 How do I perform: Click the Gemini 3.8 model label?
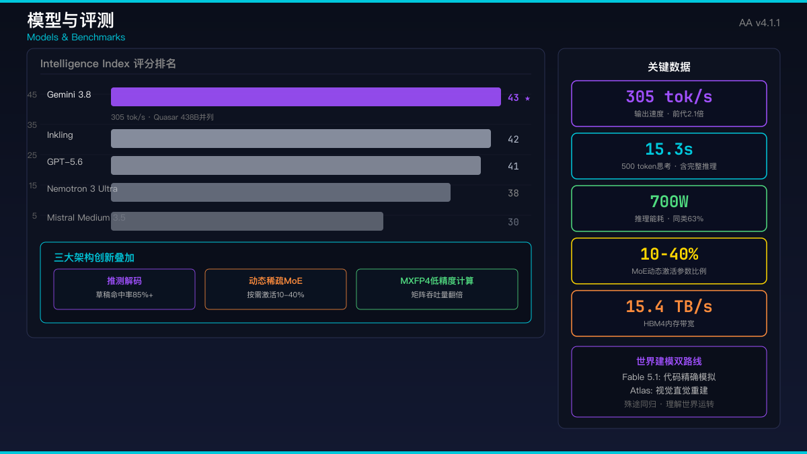pyautogui.click(x=69, y=95)
